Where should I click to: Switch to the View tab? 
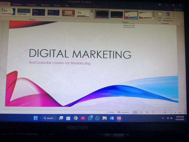point(67,6)
